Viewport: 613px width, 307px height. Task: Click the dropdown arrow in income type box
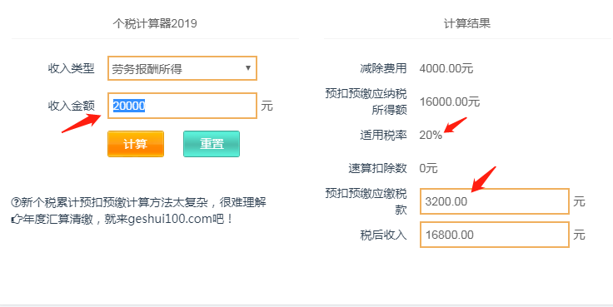248,68
